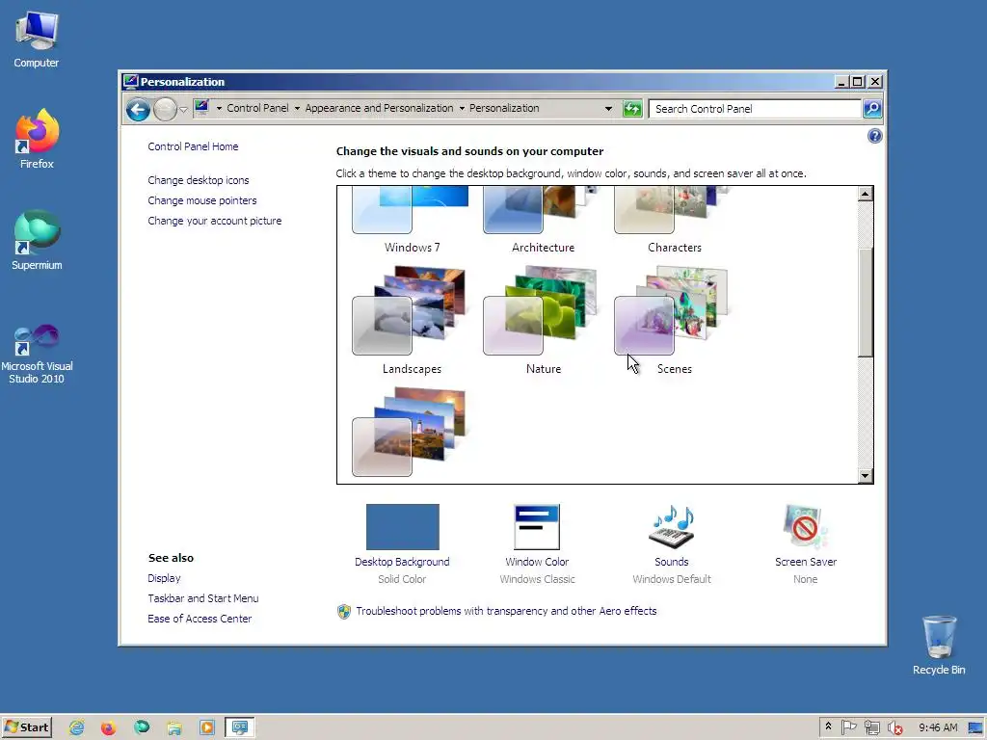
Task: Select the Supermium desktop shortcut
Action: (x=37, y=240)
